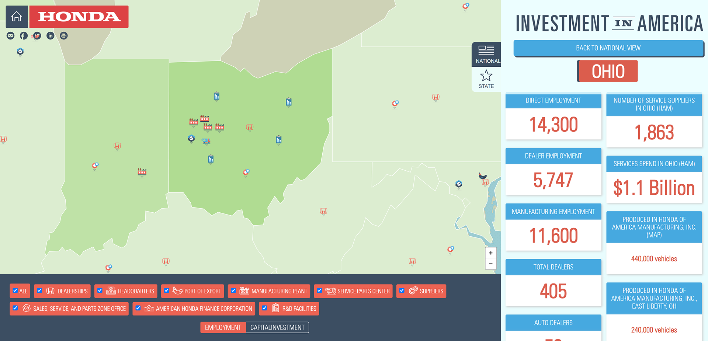Select the supplier gear marker inside Indiana
Screen dimensions: 708x341
coord(95,166)
